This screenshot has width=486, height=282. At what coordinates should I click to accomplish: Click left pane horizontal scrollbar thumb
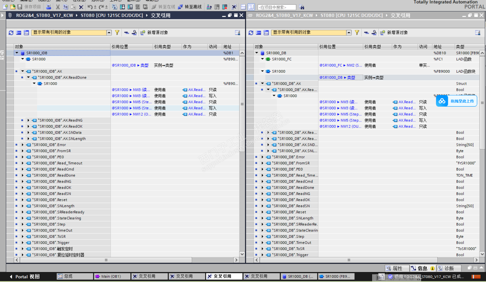(x=106, y=260)
